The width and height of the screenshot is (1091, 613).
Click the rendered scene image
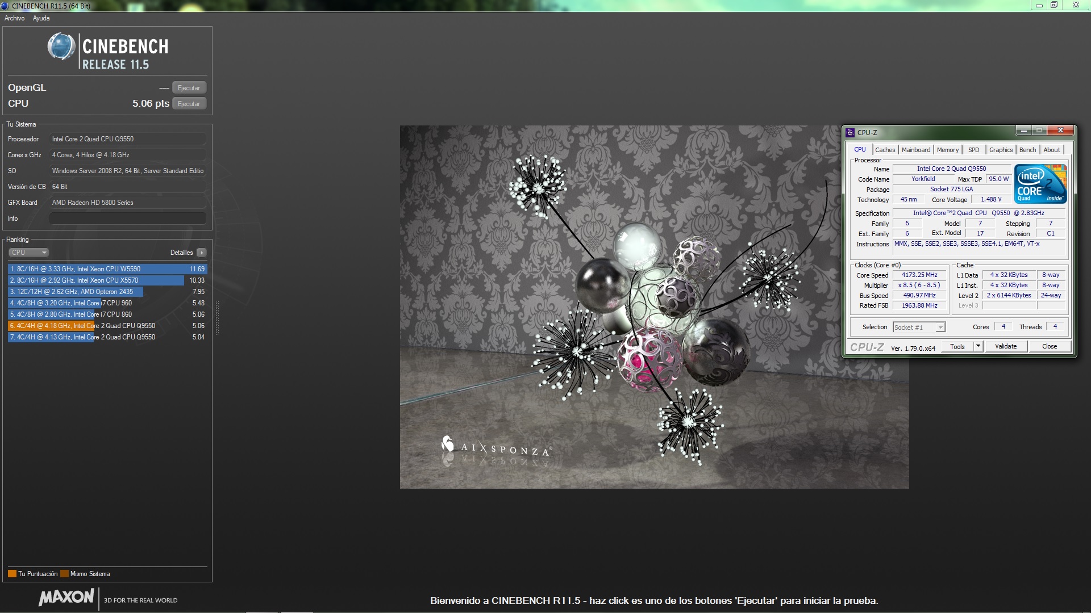pyautogui.click(x=654, y=307)
